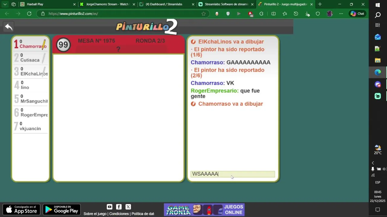387x217 pixels.
Task: Close the Pinturillo 2 tab
Action: point(311,4)
